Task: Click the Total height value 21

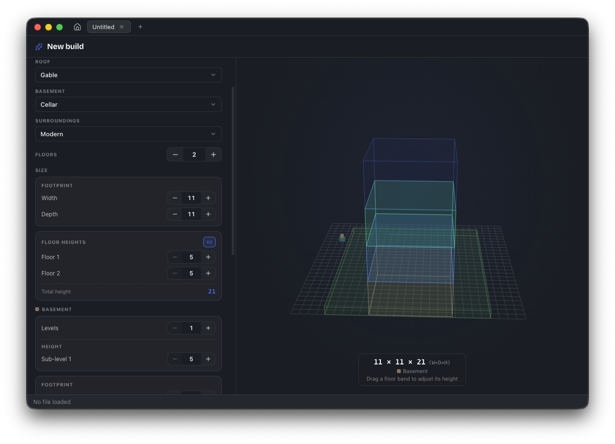Action: coord(212,292)
